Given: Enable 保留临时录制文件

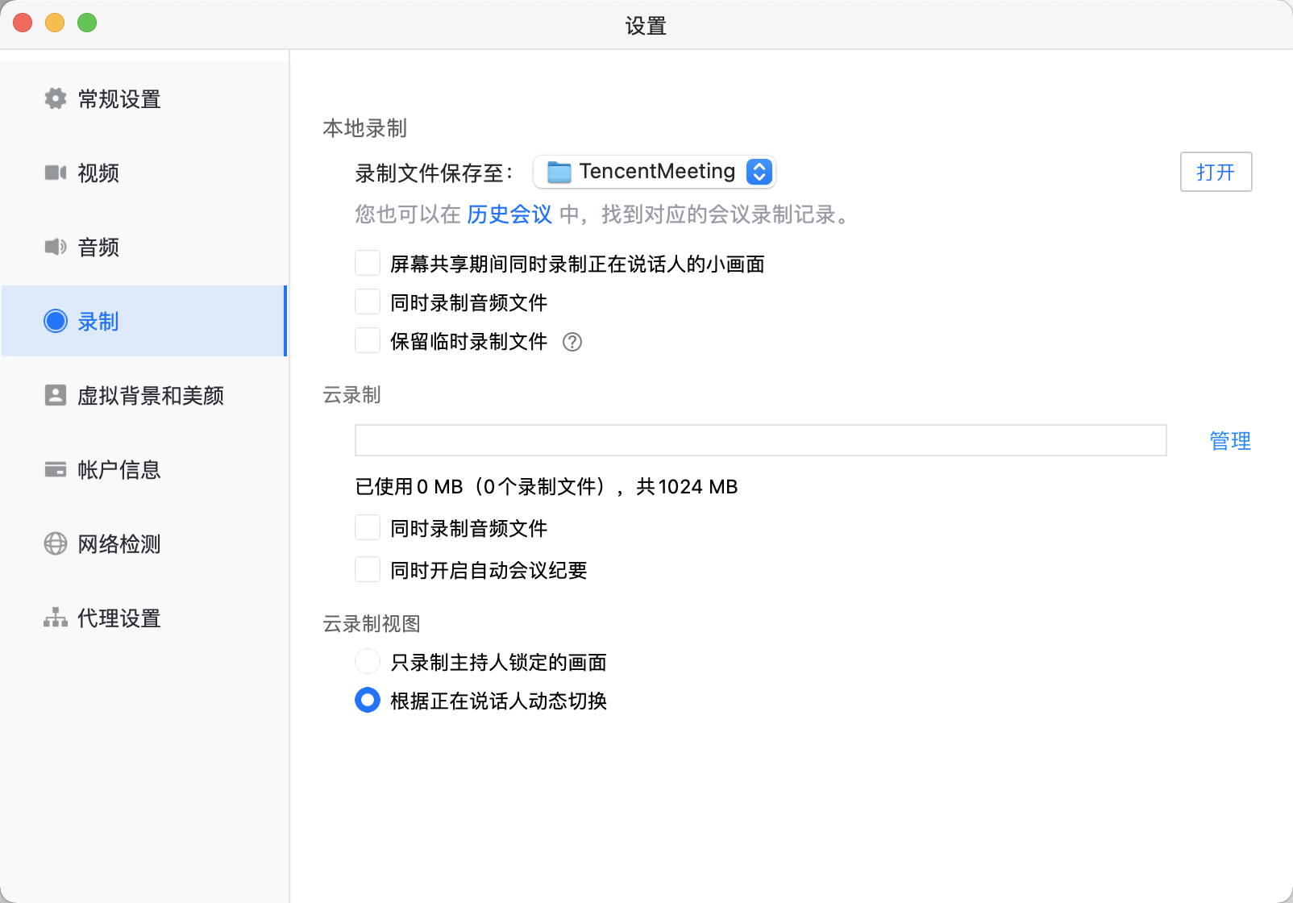Looking at the screenshot, I should tap(368, 340).
